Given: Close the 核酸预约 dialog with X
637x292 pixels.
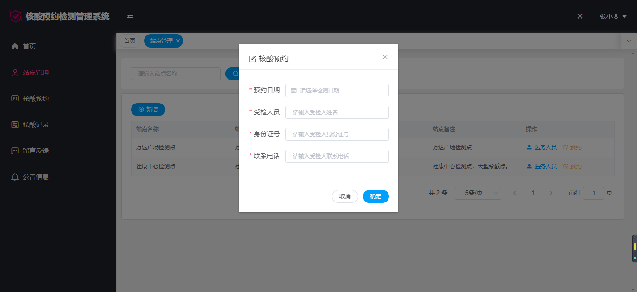Looking at the screenshot, I should 385,57.
